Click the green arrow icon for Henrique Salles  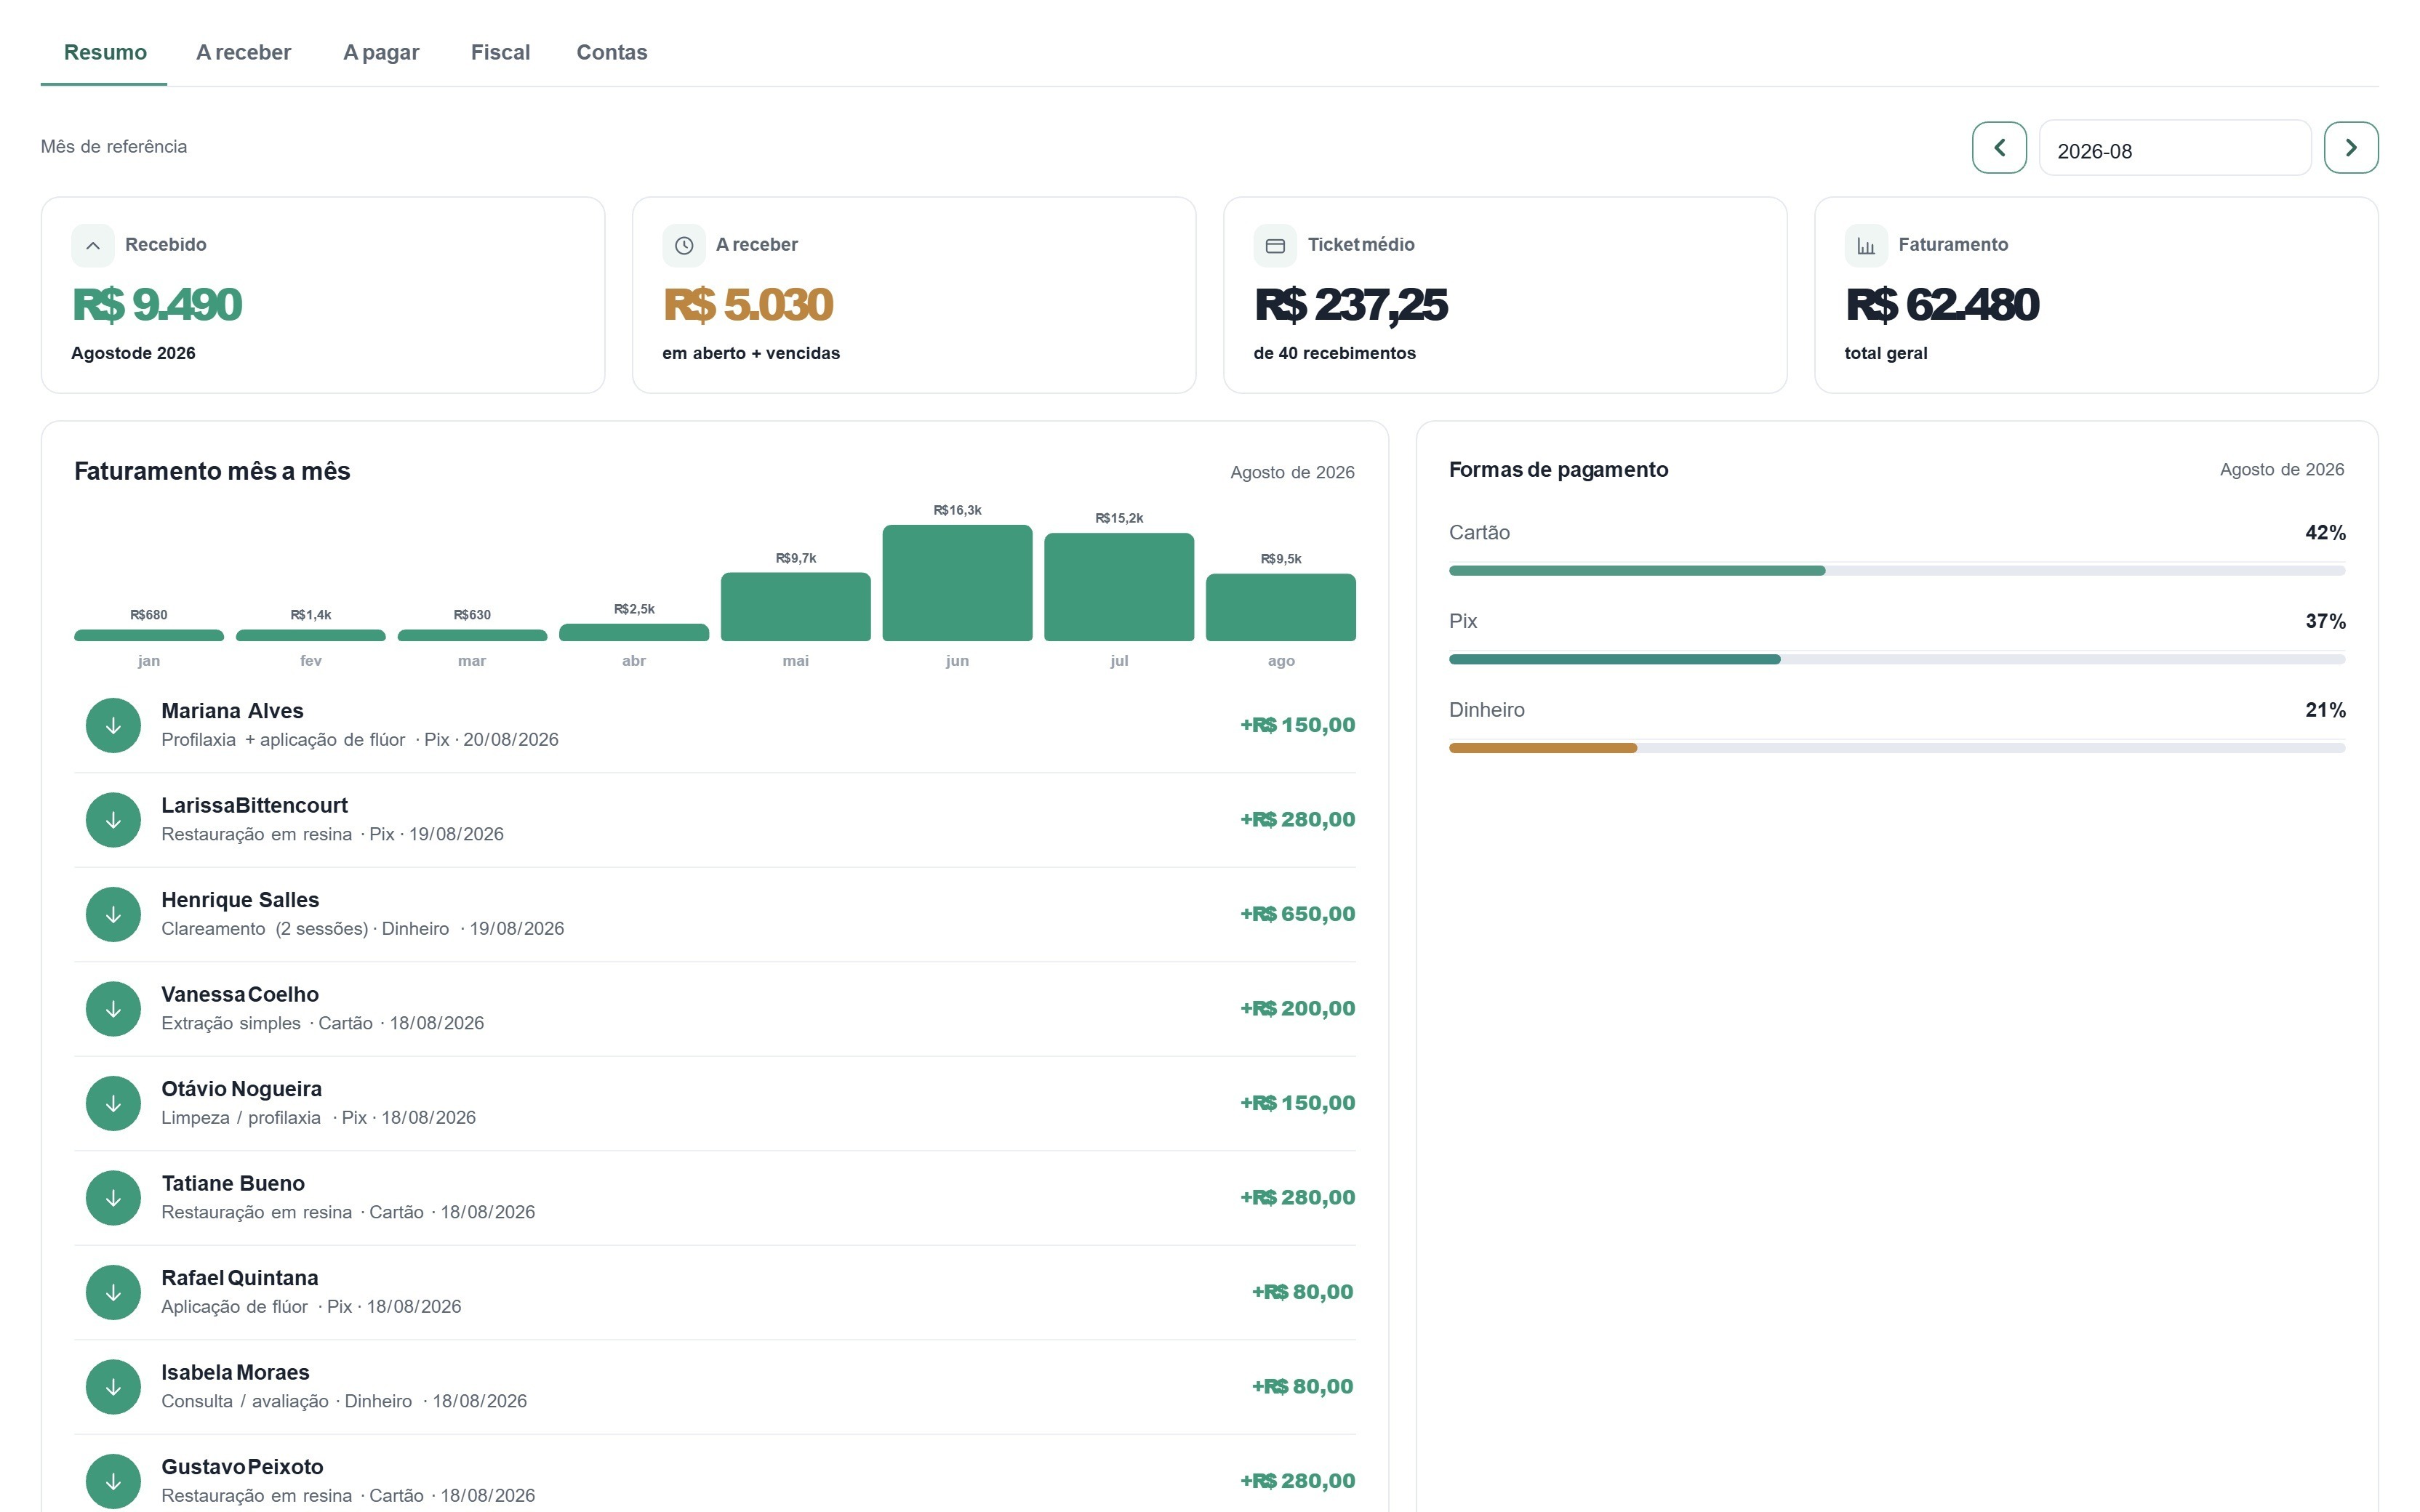coord(113,914)
